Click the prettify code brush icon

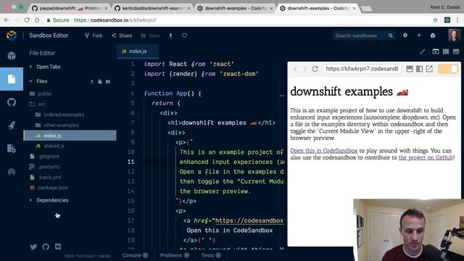tap(423, 51)
